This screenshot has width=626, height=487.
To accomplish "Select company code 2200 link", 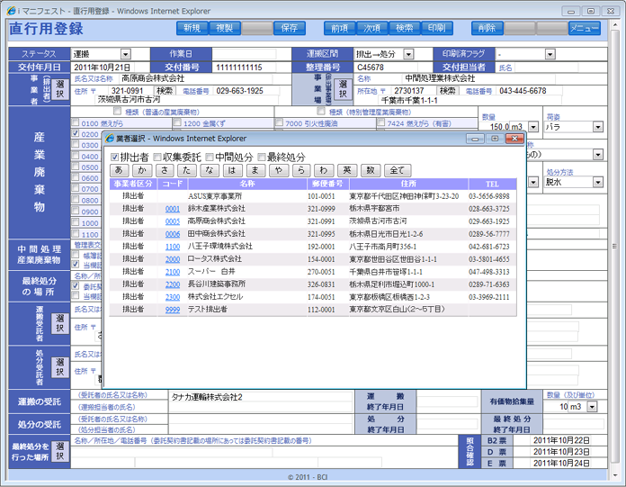I will (x=173, y=284).
